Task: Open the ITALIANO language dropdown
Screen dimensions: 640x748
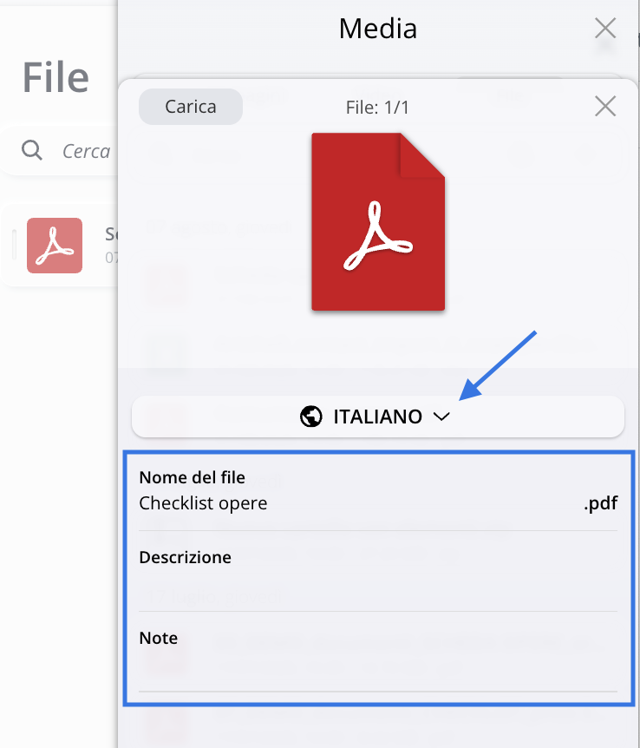Action: [378, 417]
